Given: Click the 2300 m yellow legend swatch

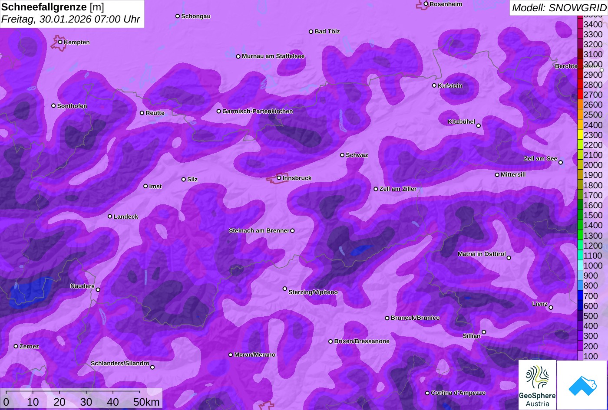Looking at the screenshot, I should pos(580,135).
